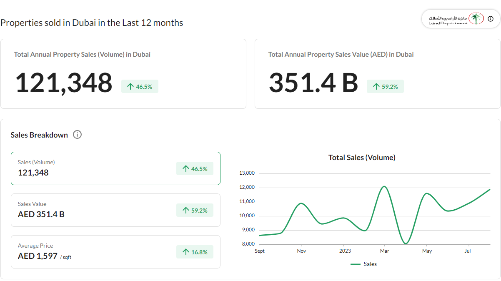Screen dimensions: 501x281
Task: Select the Sales Value AED 351.4 B card
Action: click(115, 210)
